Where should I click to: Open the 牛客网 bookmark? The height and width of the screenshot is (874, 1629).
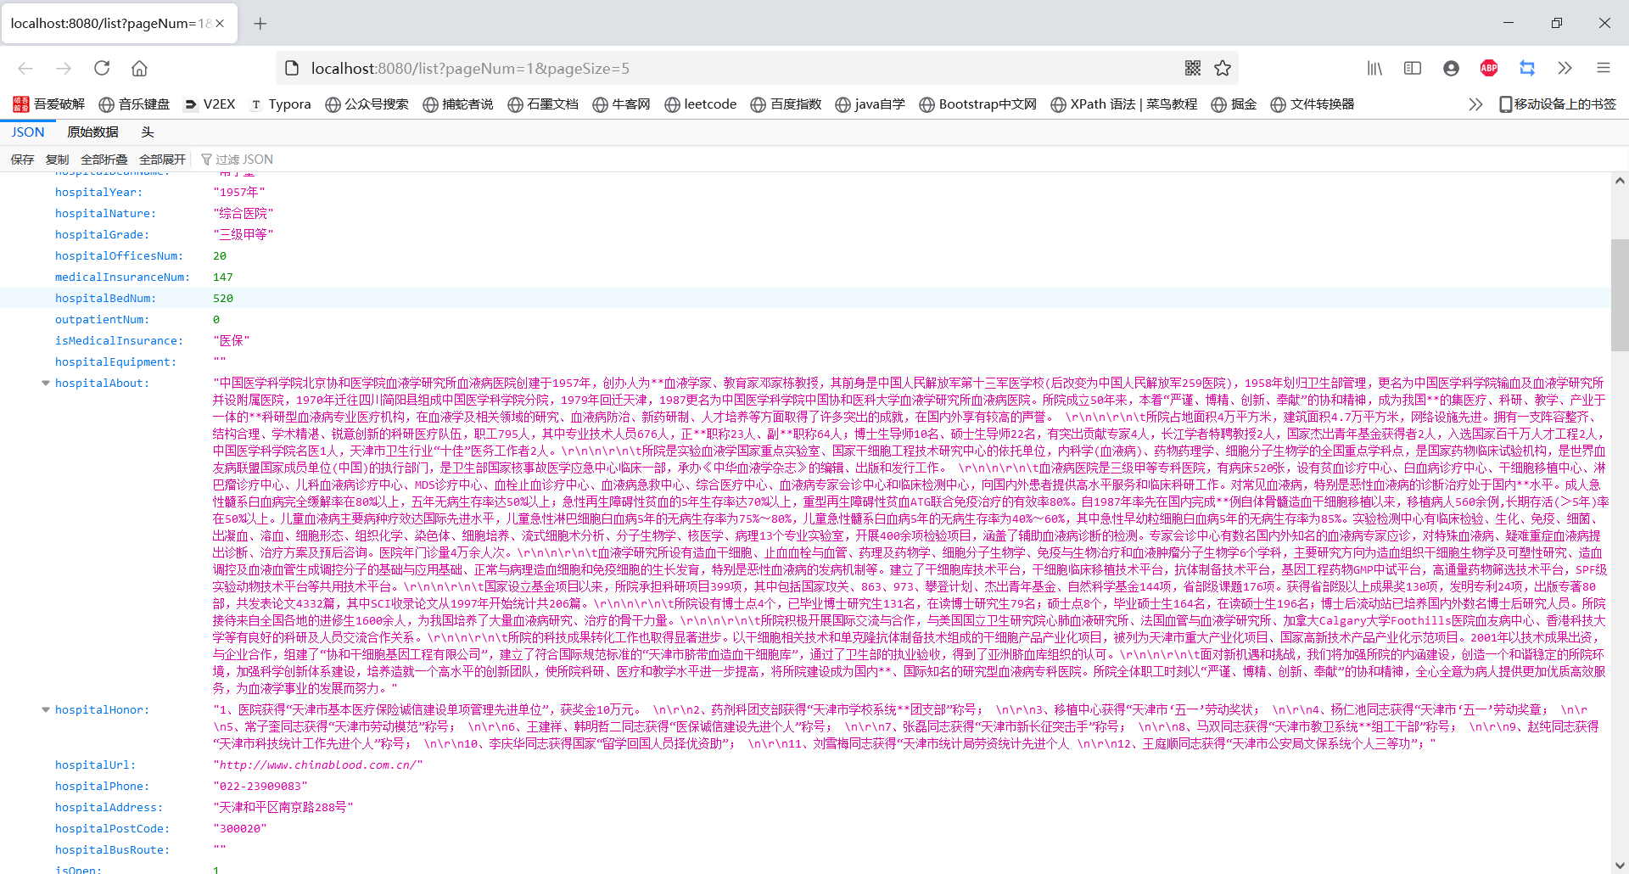pyautogui.click(x=621, y=104)
